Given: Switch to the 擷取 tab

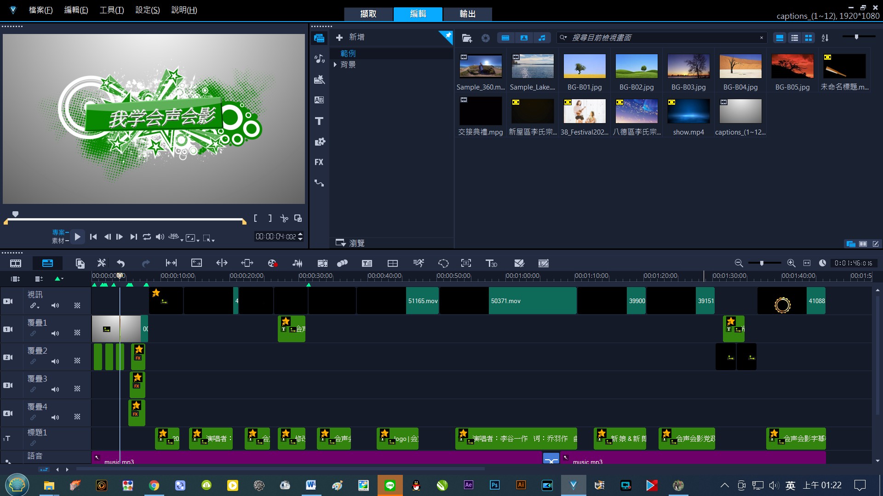Looking at the screenshot, I should (368, 14).
